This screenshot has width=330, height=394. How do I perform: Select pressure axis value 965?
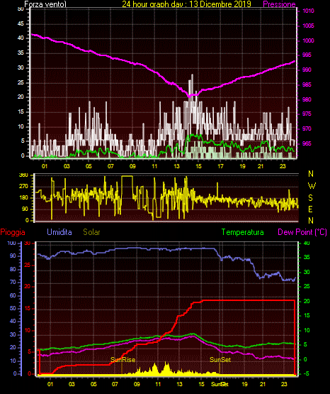[x=307, y=143]
